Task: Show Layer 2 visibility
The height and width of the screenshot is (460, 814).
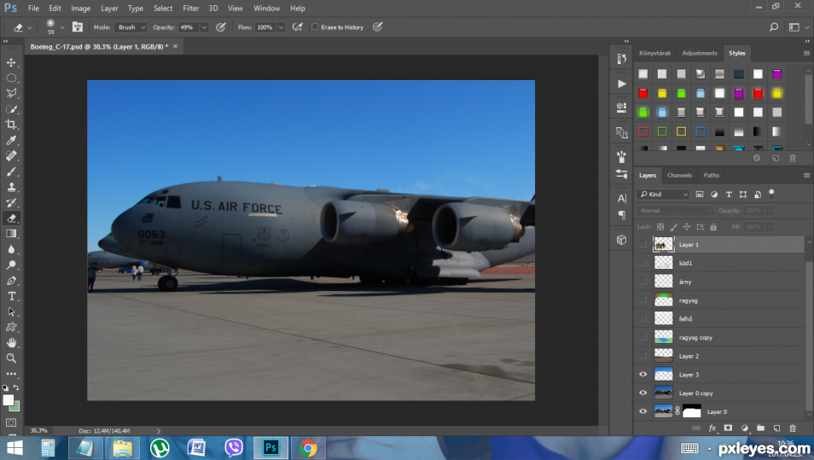Action: point(642,356)
